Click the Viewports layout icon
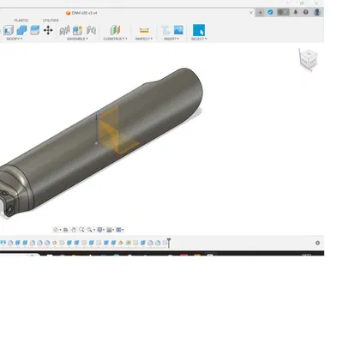Viewport: 343px width, 343px height. coord(118,230)
